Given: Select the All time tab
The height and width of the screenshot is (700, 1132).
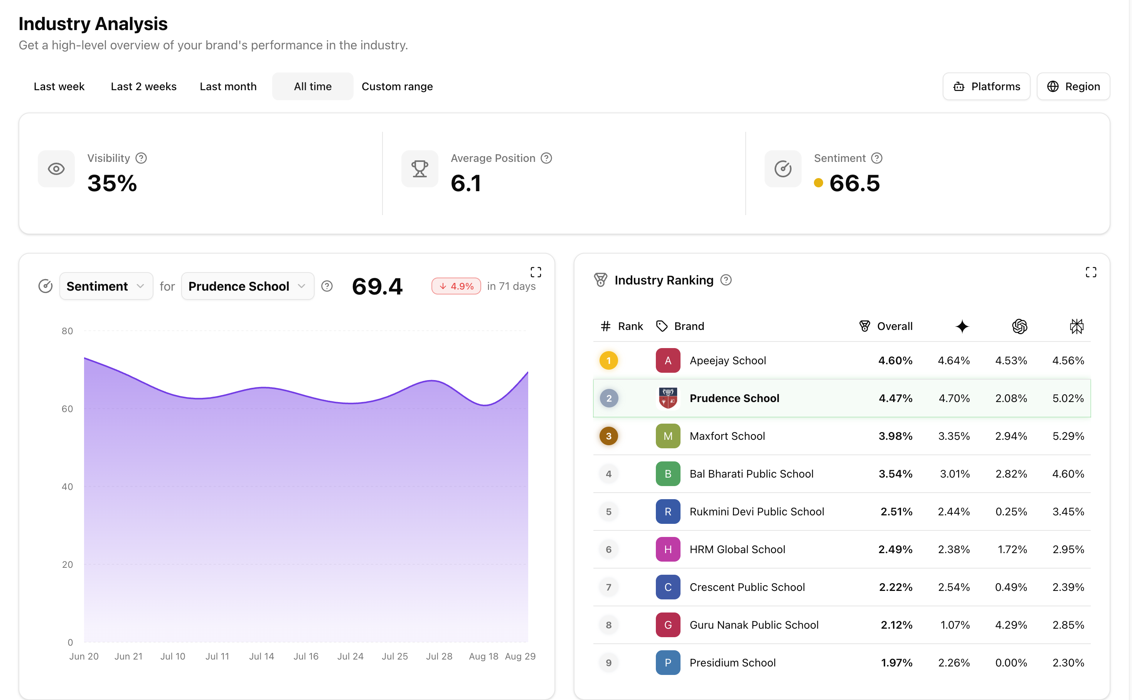Looking at the screenshot, I should [x=313, y=87].
